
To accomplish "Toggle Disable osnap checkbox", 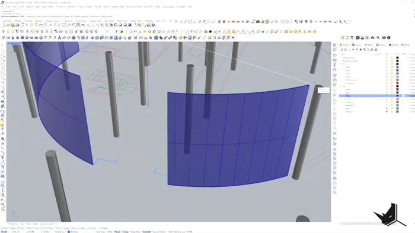I will pyautogui.click(x=103, y=228).
